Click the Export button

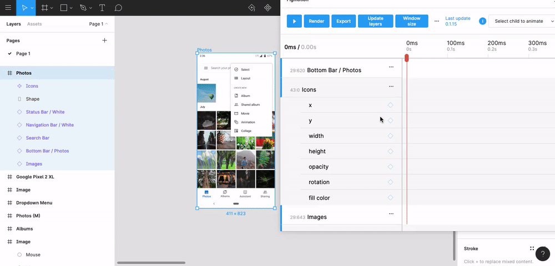pos(344,21)
